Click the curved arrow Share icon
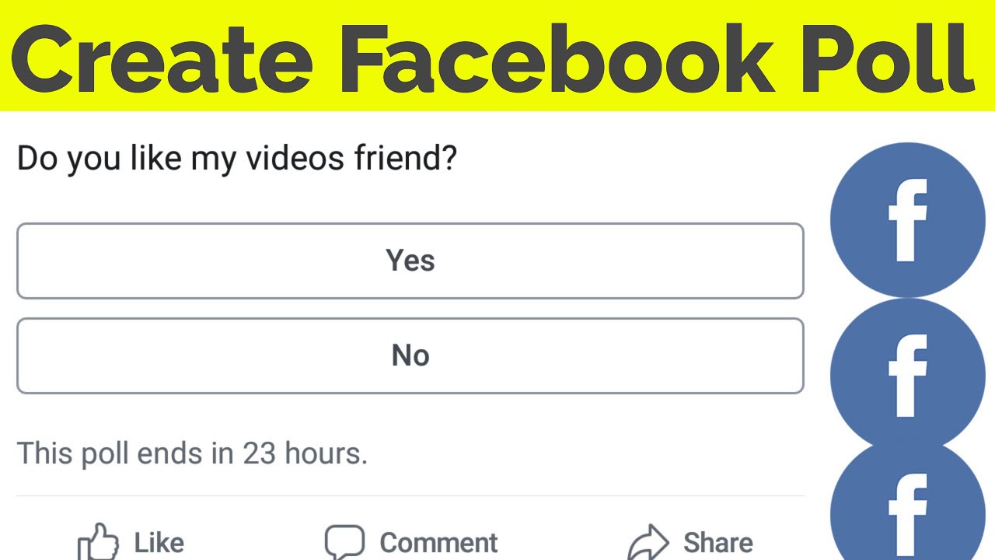This screenshot has height=560, width=995. click(648, 542)
